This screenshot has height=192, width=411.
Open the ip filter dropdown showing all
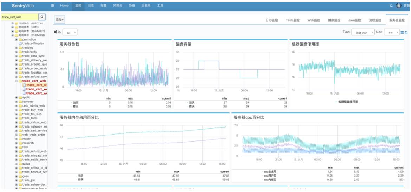70,33
